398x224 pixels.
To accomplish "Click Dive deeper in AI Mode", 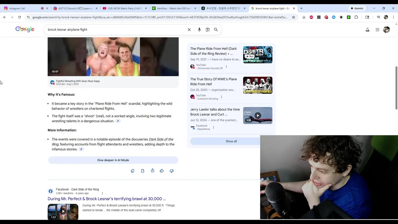I will 113,160.
